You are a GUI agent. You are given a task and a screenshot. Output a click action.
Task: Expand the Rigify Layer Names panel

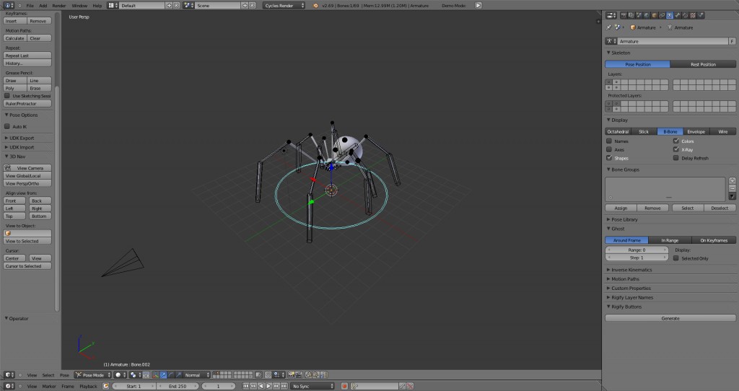[x=632, y=297]
